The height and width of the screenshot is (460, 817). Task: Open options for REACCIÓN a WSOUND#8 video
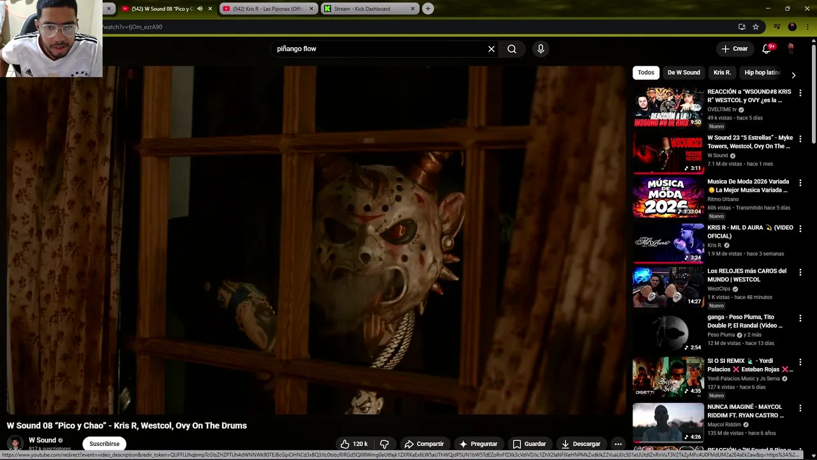[800, 93]
